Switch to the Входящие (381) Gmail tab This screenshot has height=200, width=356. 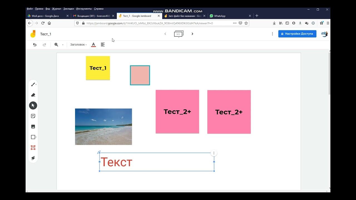[94, 16]
